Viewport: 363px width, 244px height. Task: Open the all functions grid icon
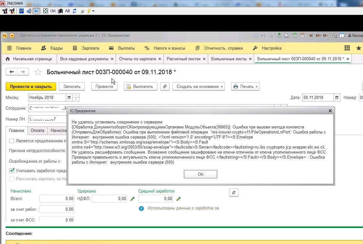347,48
